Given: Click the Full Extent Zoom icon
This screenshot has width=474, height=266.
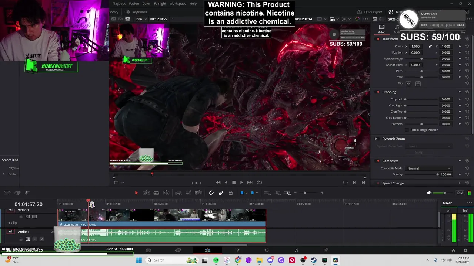Looking at the screenshot, I should coord(267,193).
